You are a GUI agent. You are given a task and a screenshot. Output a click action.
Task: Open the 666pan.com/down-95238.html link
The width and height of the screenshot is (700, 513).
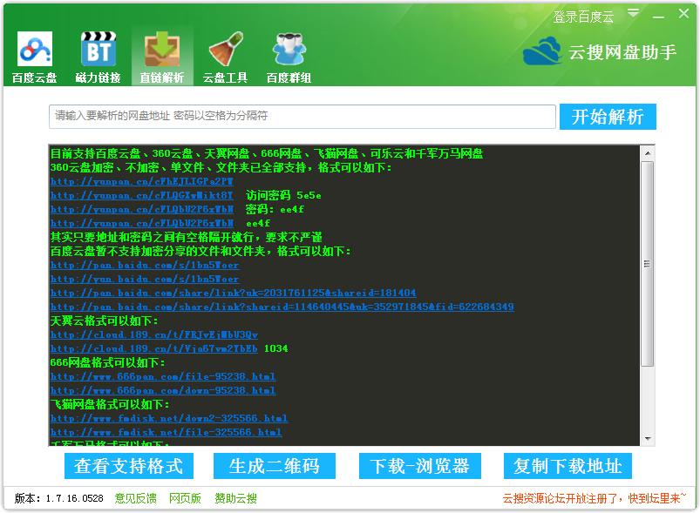coord(163,390)
